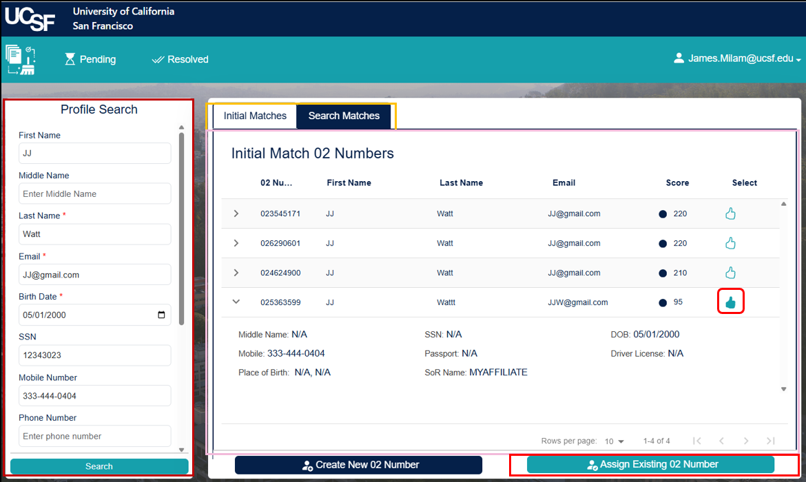Expand row for 02 number 024624900
This screenshot has width=806, height=482.
point(236,273)
